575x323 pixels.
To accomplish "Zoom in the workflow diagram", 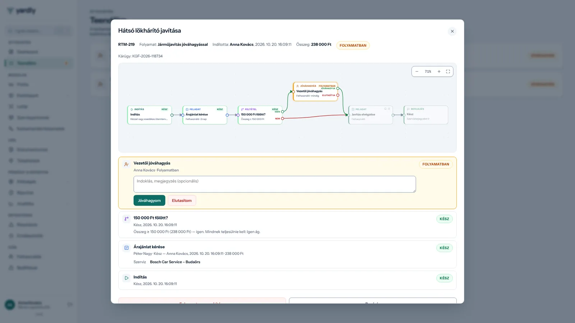I will [439, 71].
